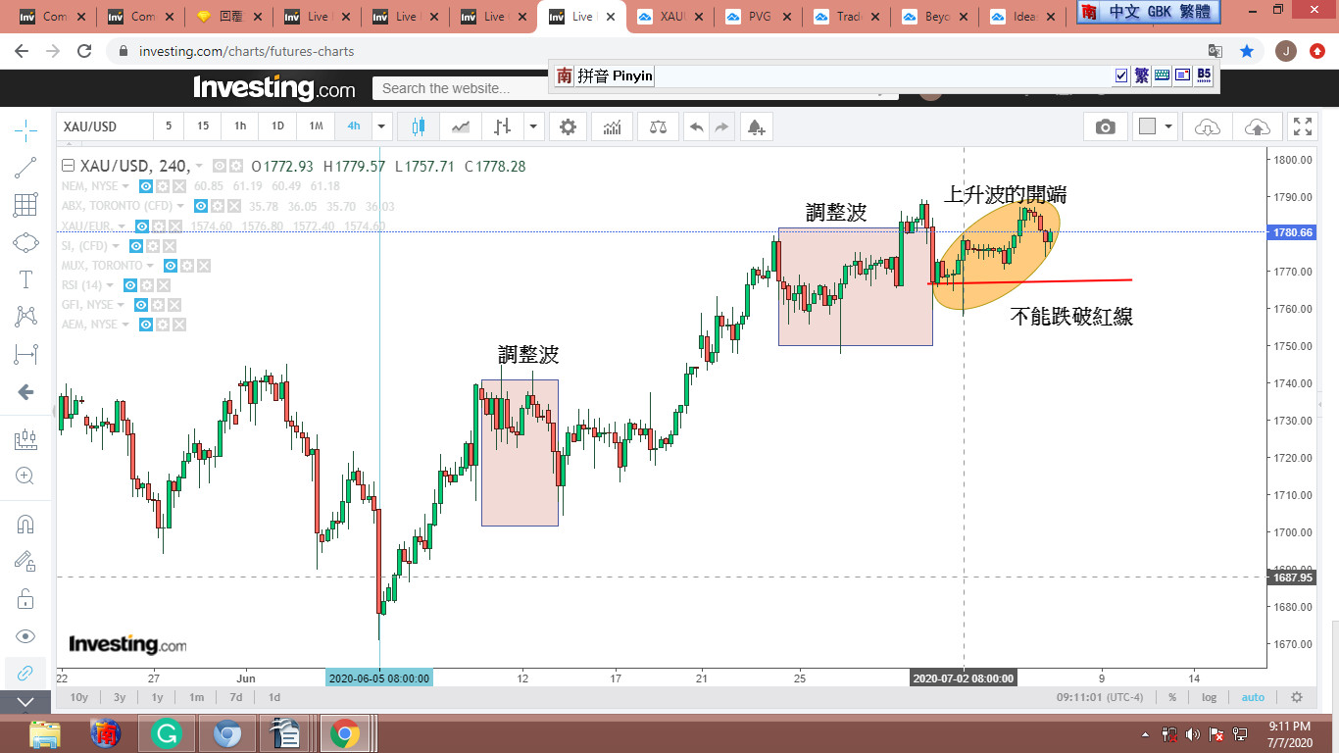Select the 3y date range
This screenshot has width=1339, height=753.
(120, 697)
